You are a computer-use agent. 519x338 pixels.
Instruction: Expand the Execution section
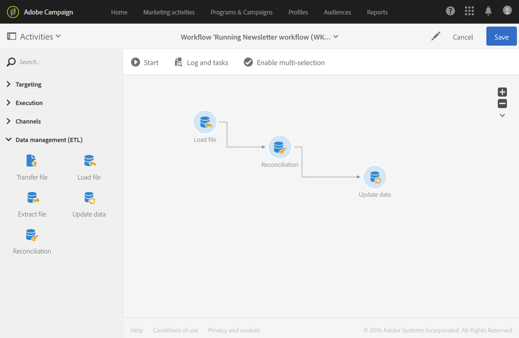pos(61,103)
